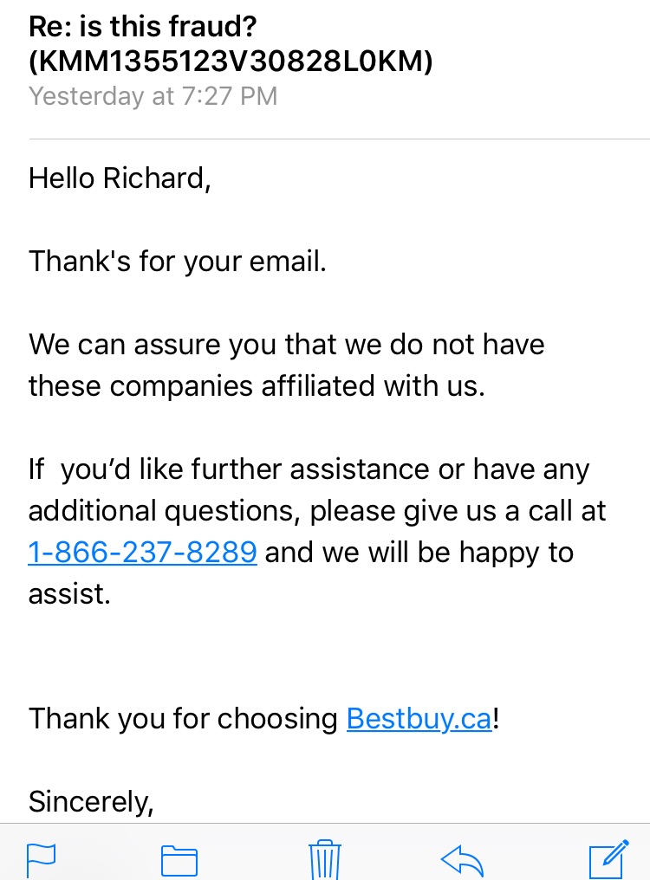
Task: Tap the 'Re: is this fraud?' subject
Action: coord(143,26)
